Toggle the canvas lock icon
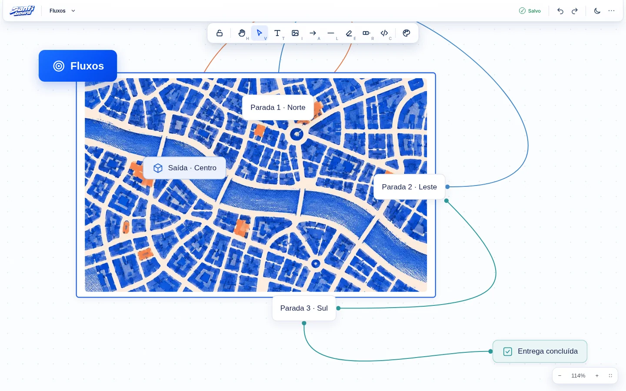Viewport: 626px width, 391px height. click(x=220, y=33)
